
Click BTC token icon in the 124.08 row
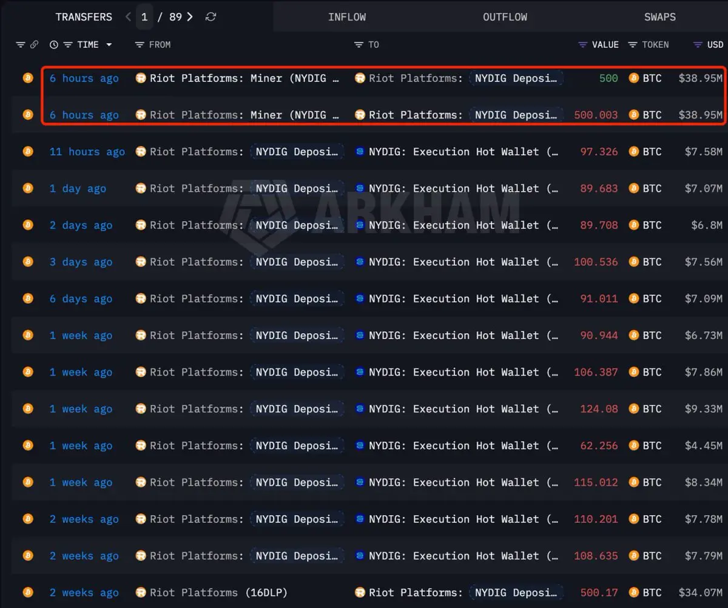(634, 408)
